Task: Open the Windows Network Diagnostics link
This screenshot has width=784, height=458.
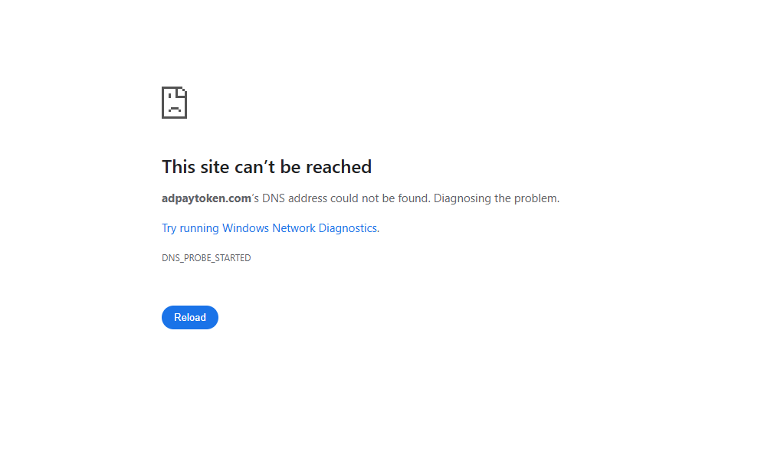Action: click(x=270, y=228)
